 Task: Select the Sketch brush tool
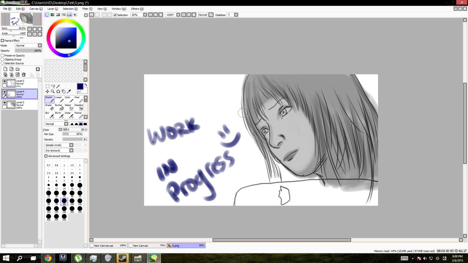[49, 99]
